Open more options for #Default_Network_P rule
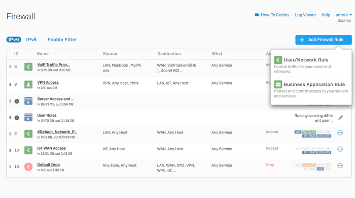 [340, 133]
